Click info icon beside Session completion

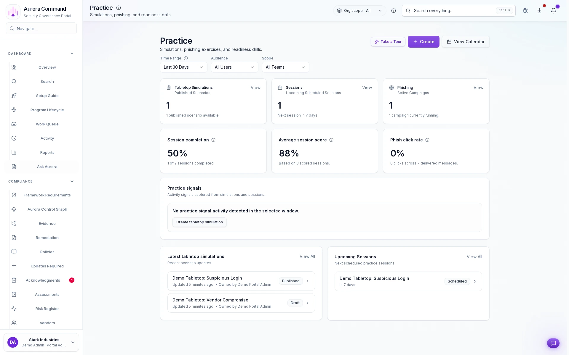point(213,140)
